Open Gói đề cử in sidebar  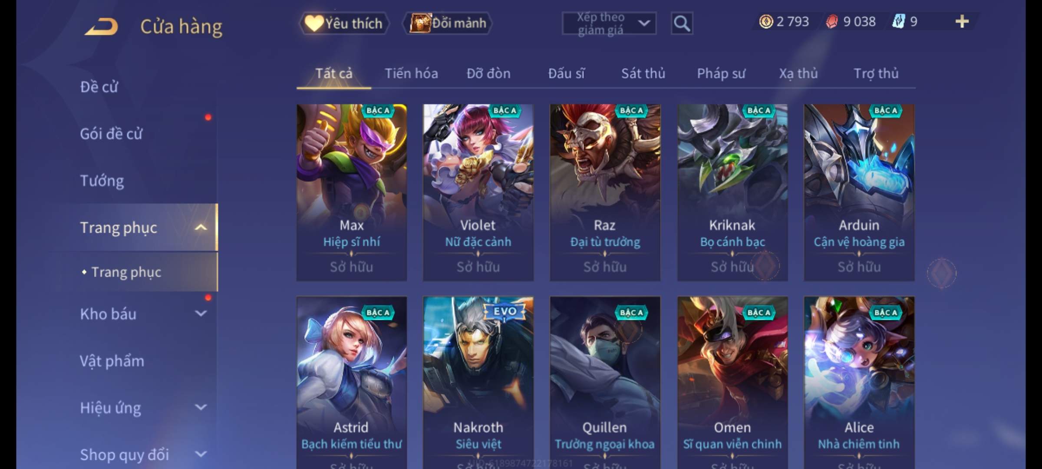(x=111, y=134)
